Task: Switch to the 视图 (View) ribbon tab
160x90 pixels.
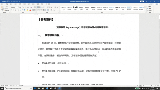Action: click(x=38, y=4)
